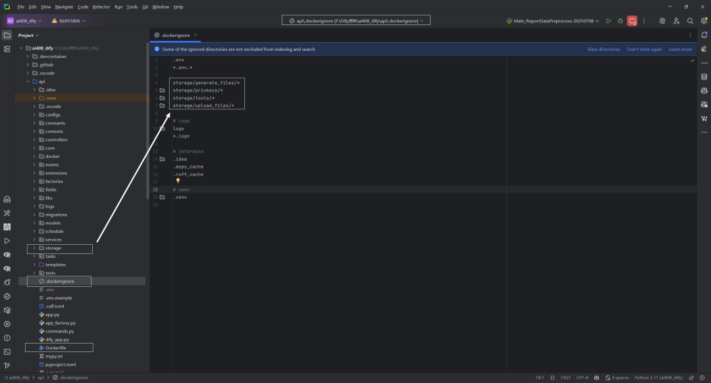Show more tool windows on right sidebar
This screenshot has width=711, height=383.
coord(704,132)
